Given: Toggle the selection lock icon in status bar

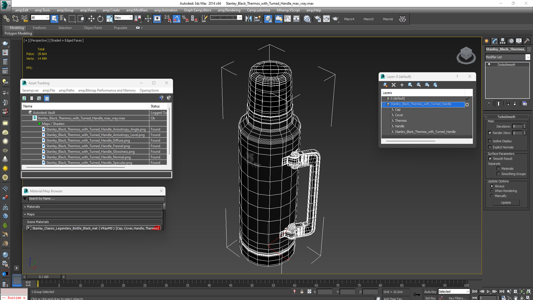Looking at the screenshot, I should [302, 292].
